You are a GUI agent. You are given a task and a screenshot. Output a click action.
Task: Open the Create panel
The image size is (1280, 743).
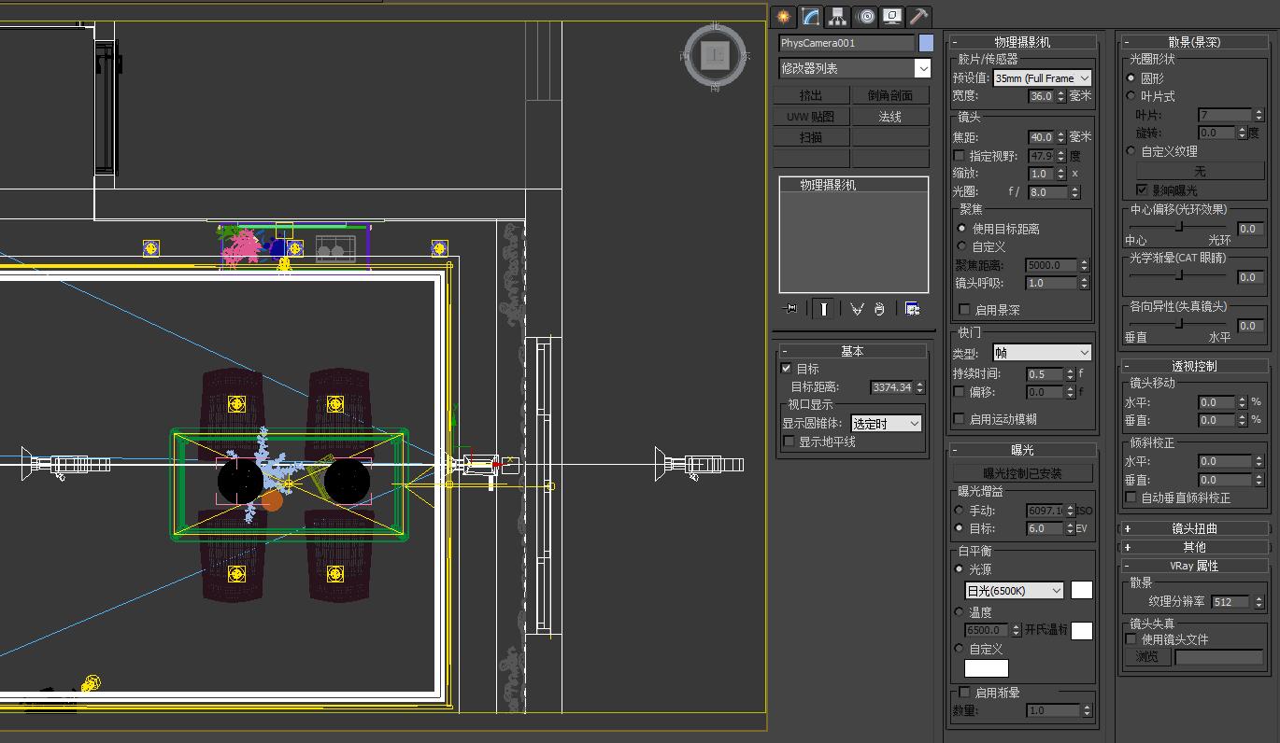tap(783, 16)
